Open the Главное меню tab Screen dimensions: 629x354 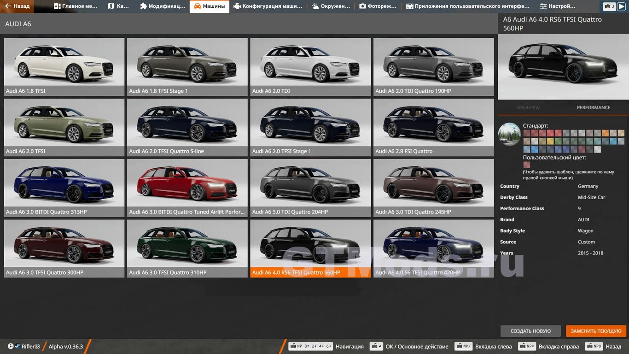tap(76, 6)
